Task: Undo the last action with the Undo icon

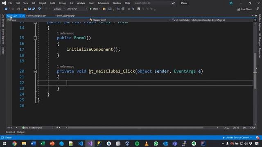Action: pyautogui.click(x=39, y=9)
